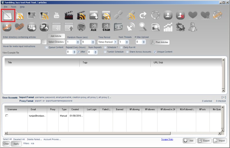Click the follow user plus icon
Image resolution: width=230 pixels, height=148 pixels.
[168, 15]
